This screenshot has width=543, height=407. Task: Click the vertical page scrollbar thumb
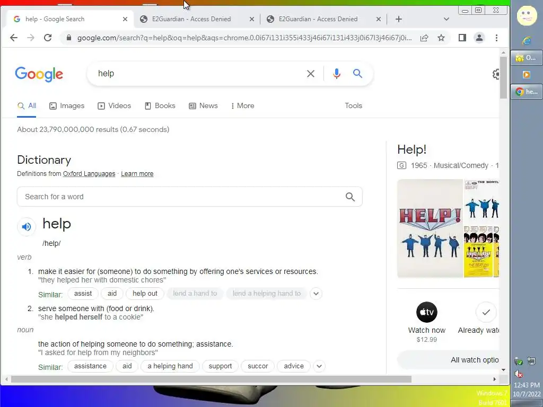click(x=503, y=77)
